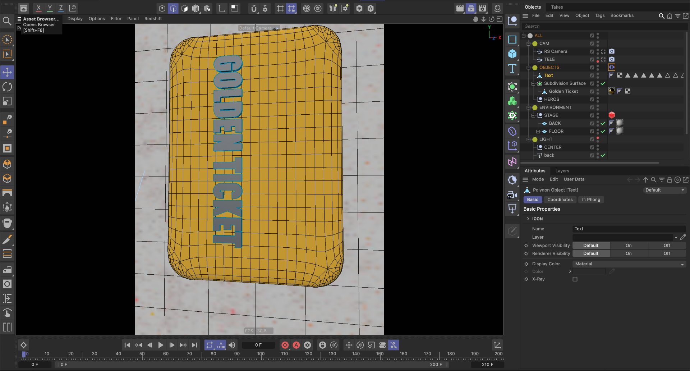Toggle FLOOR object enable checkmark
This screenshot has width=690, height=371.
click(603, 131)
